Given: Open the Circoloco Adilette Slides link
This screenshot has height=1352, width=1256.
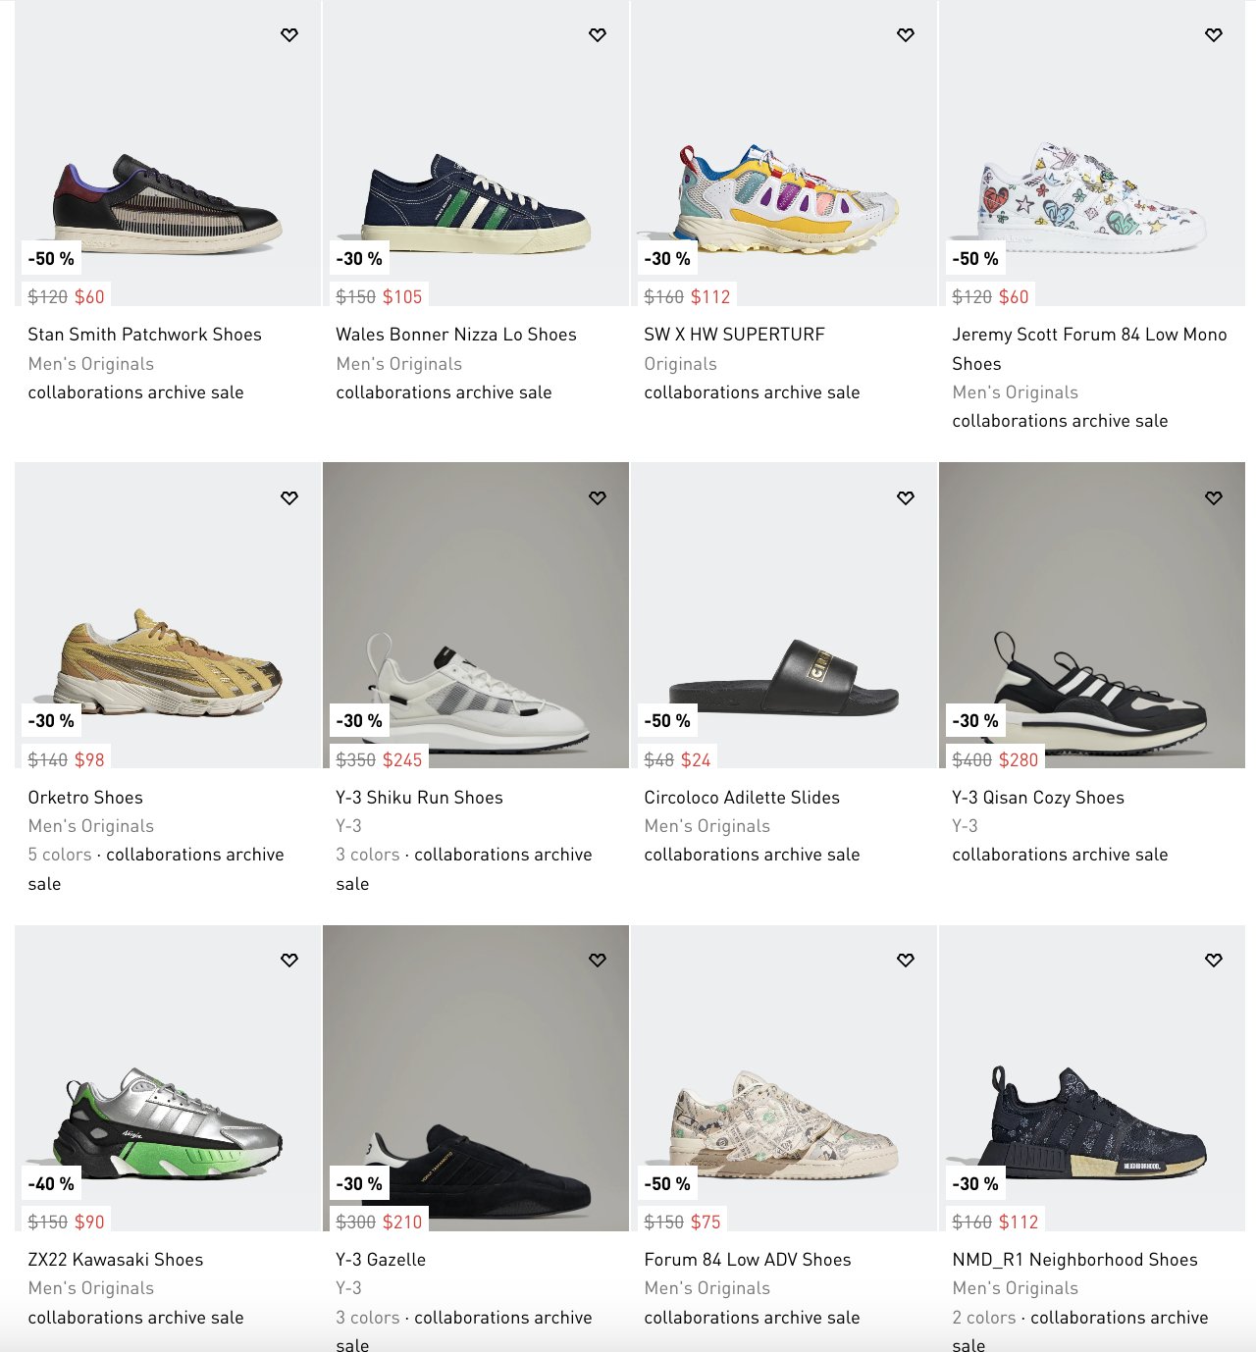Looking at the screenshot, I should [742, 798].
